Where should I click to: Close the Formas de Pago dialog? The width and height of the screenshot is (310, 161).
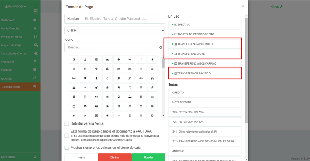point(242,6)
